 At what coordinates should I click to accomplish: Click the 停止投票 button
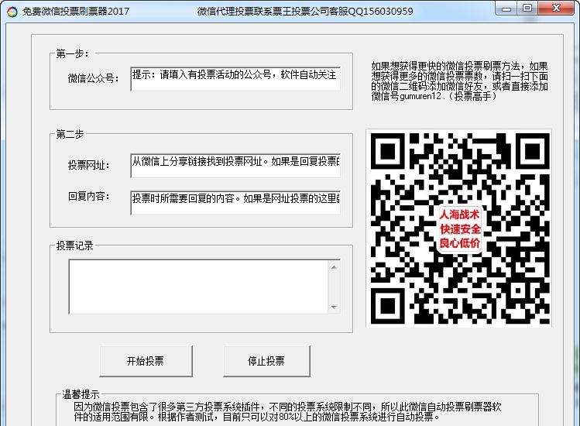click(x=266, y=361)
